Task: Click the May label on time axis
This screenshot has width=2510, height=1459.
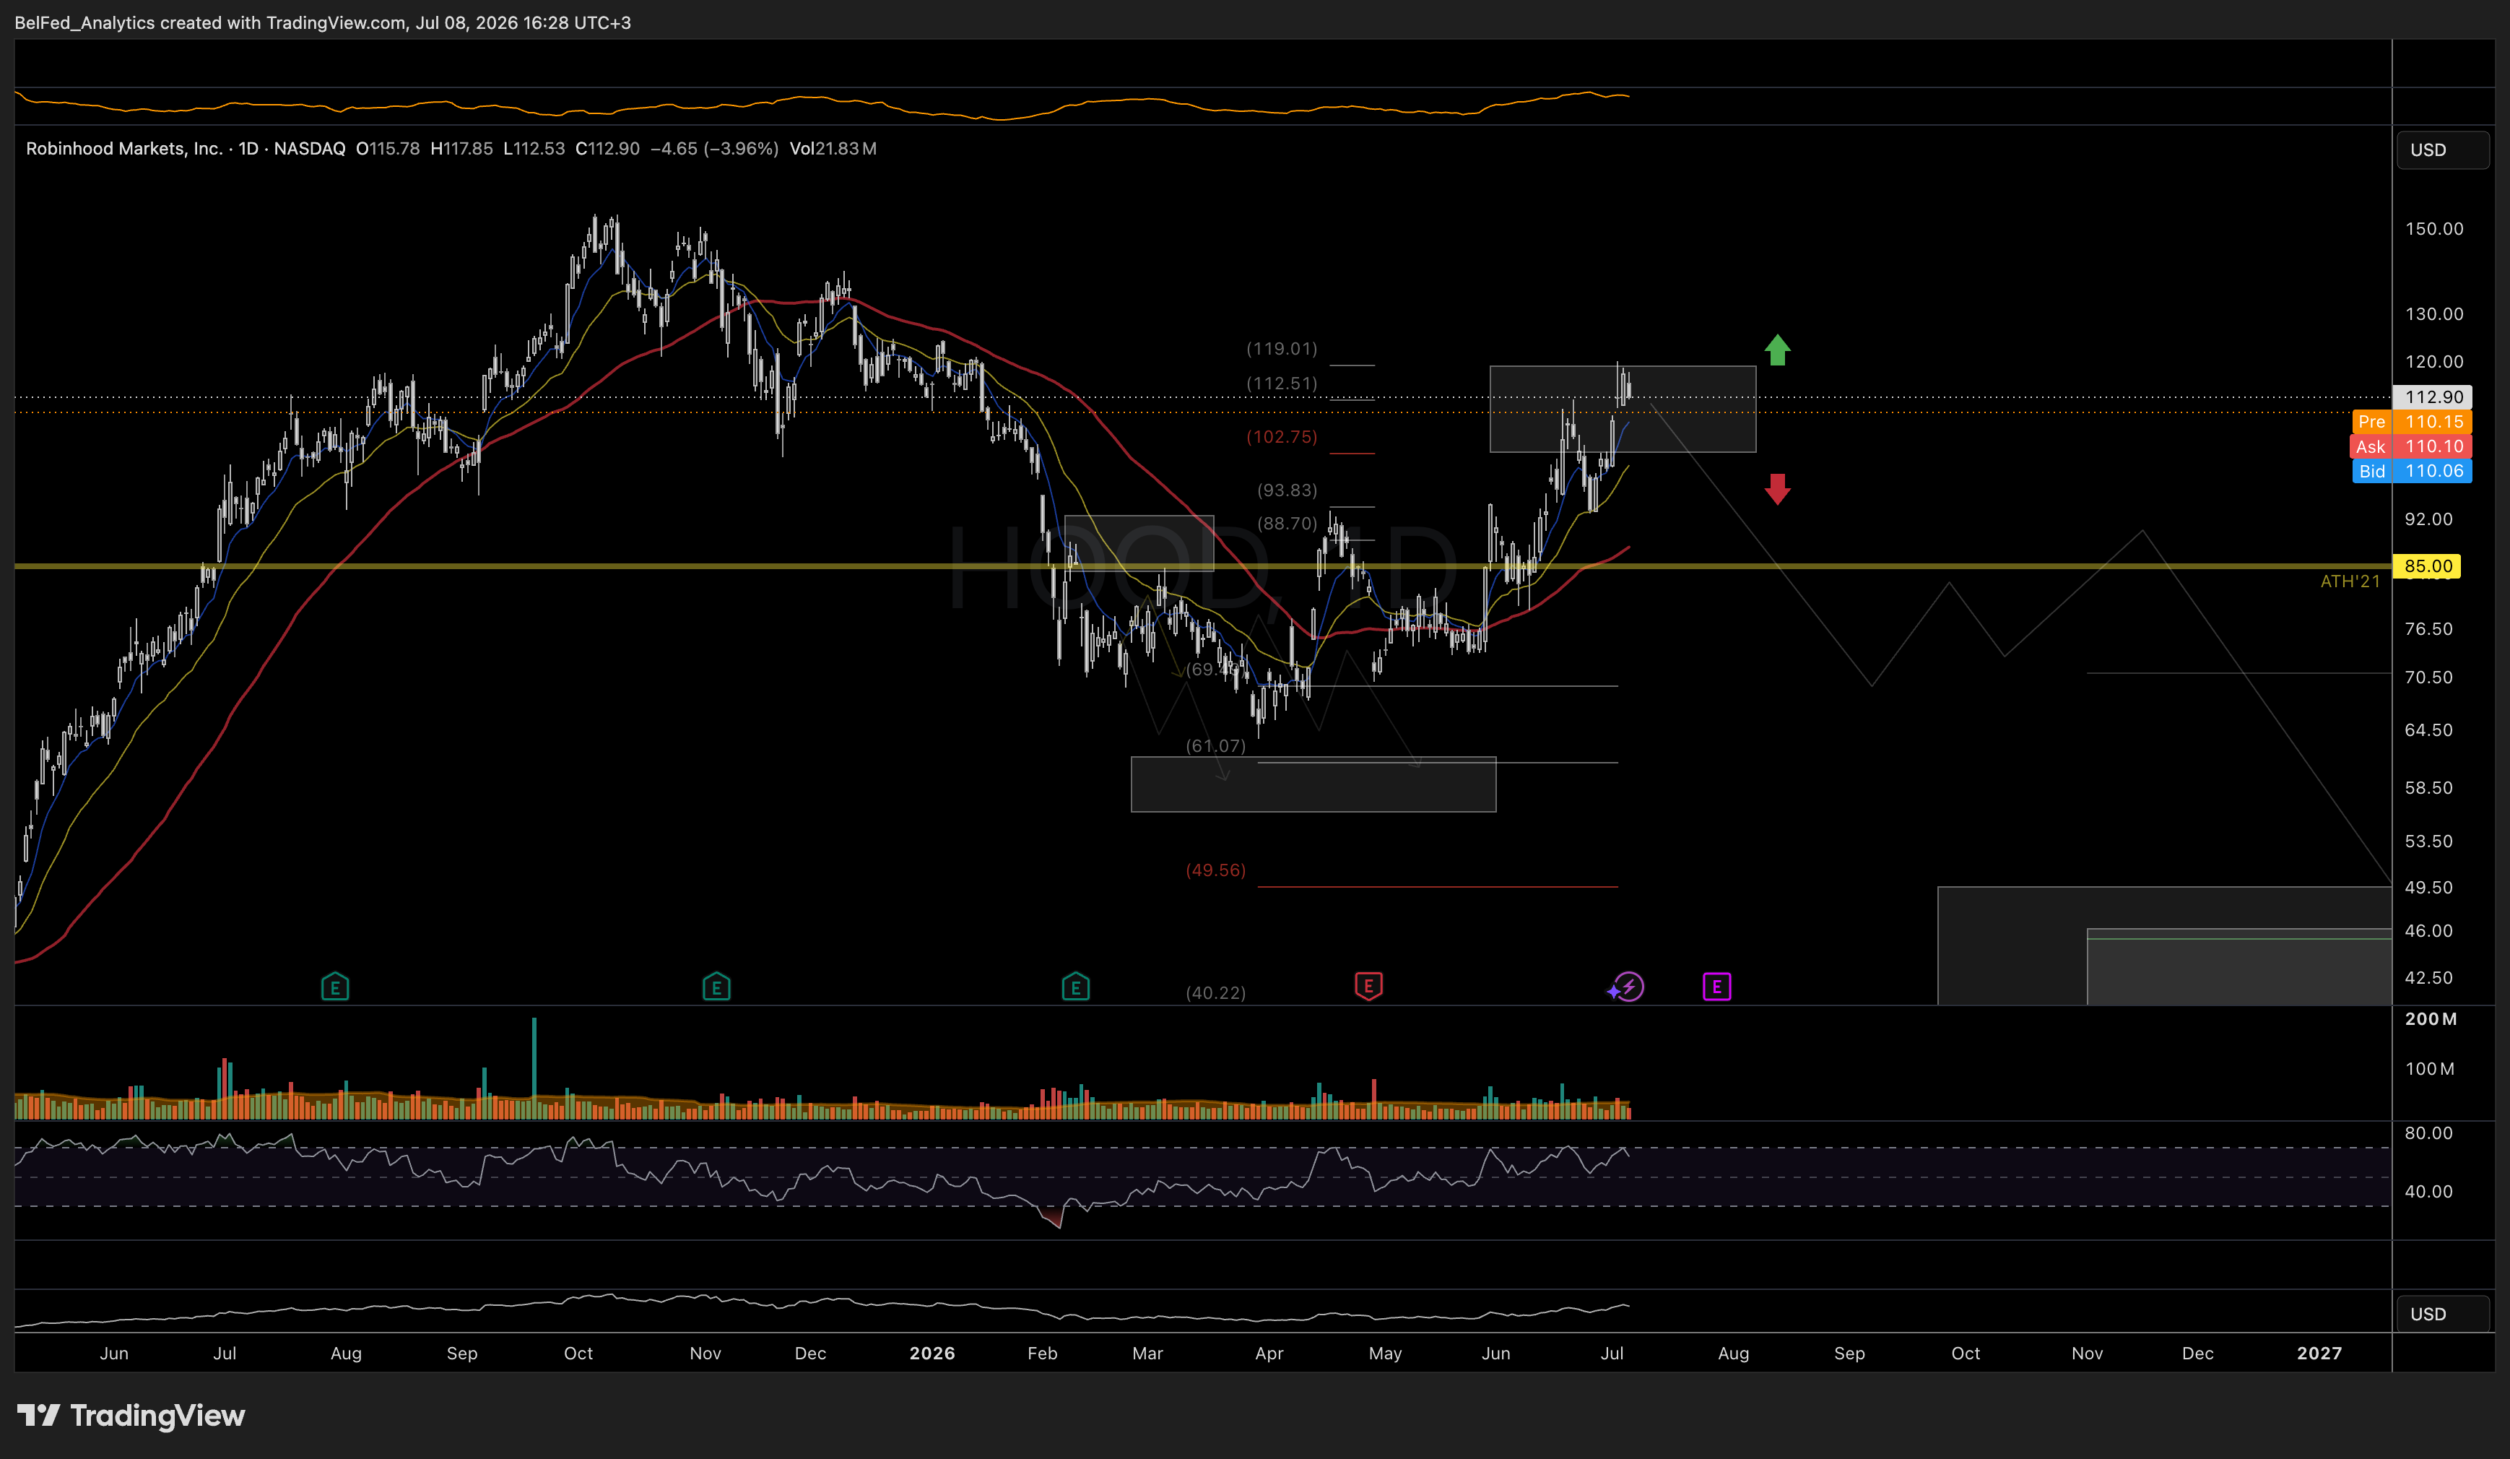Action: (x=1384, y=1354)
